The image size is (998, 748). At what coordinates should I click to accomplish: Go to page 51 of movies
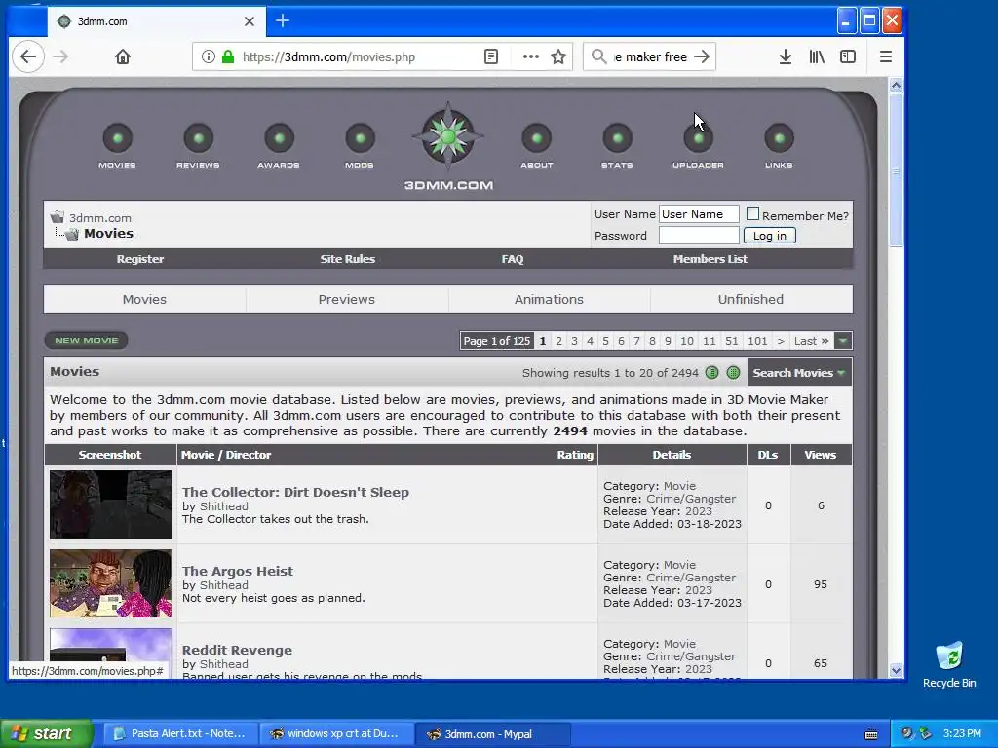pos(732,340)
